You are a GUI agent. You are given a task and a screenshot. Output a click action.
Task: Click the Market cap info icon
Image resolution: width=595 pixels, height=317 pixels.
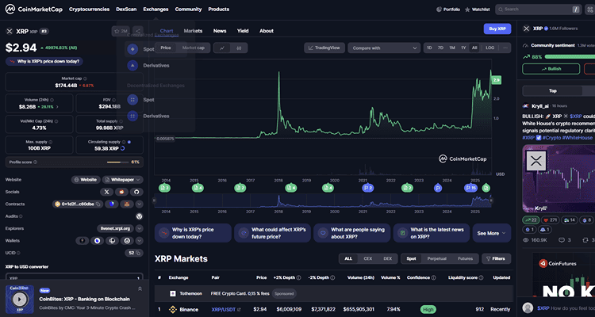85,78
